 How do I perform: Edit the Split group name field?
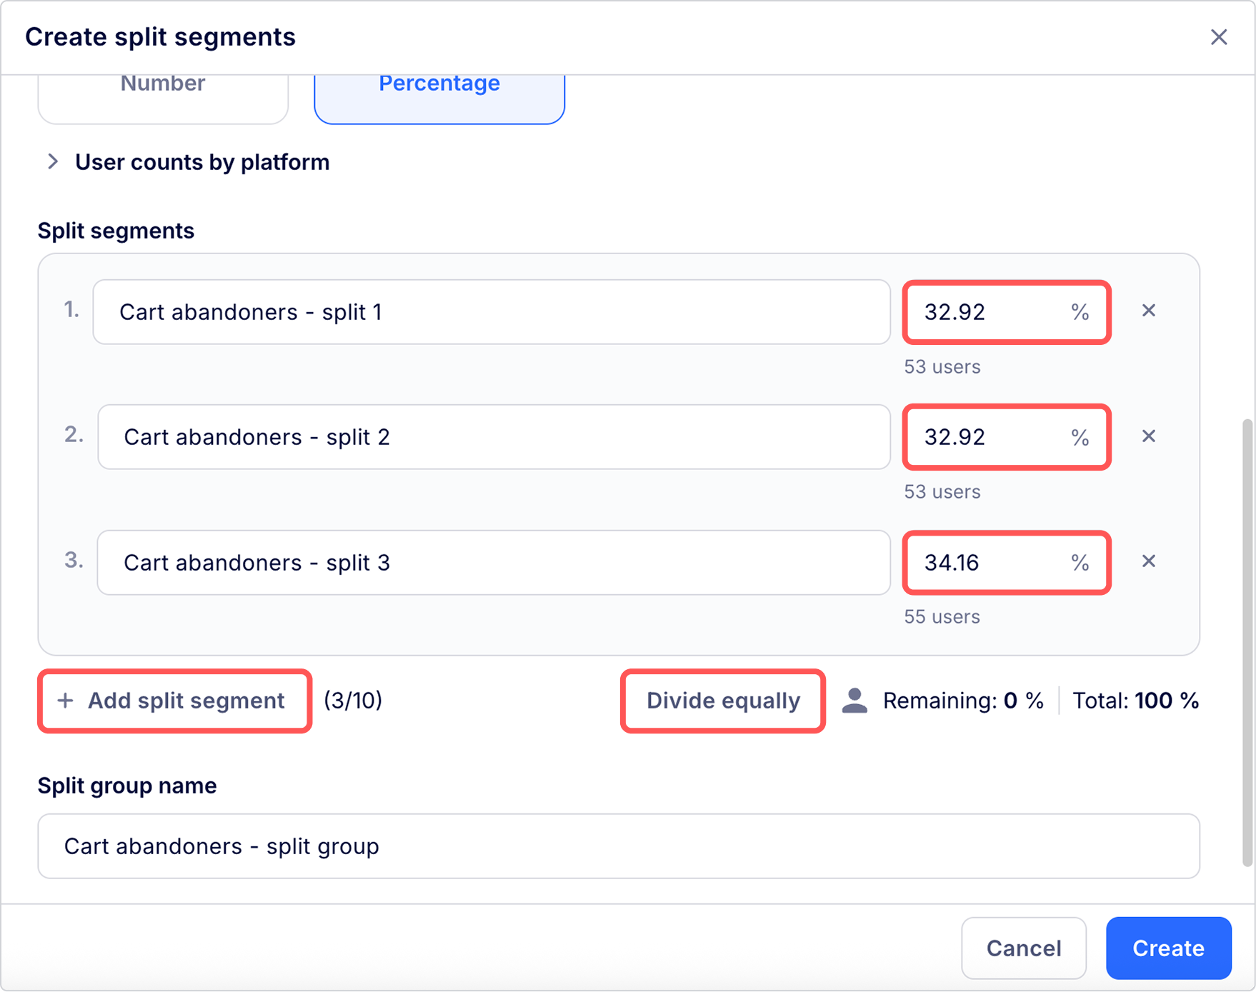618,846
